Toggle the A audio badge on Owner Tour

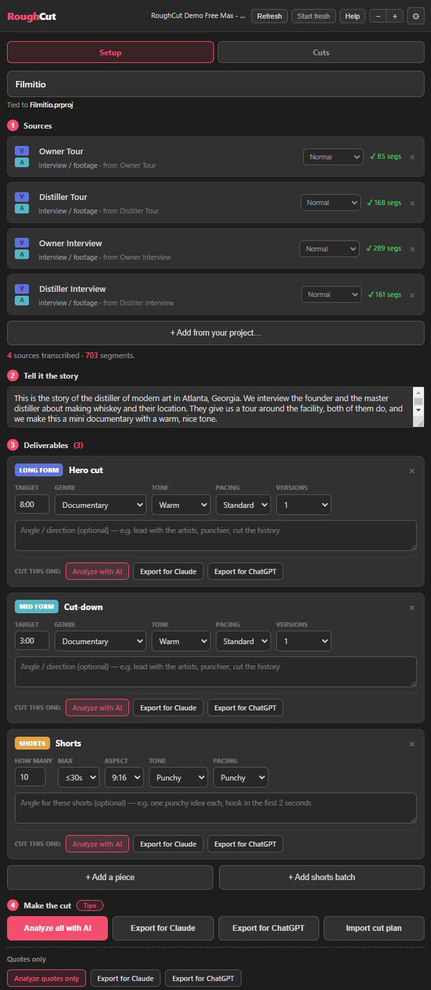click(x=22, y=163)
